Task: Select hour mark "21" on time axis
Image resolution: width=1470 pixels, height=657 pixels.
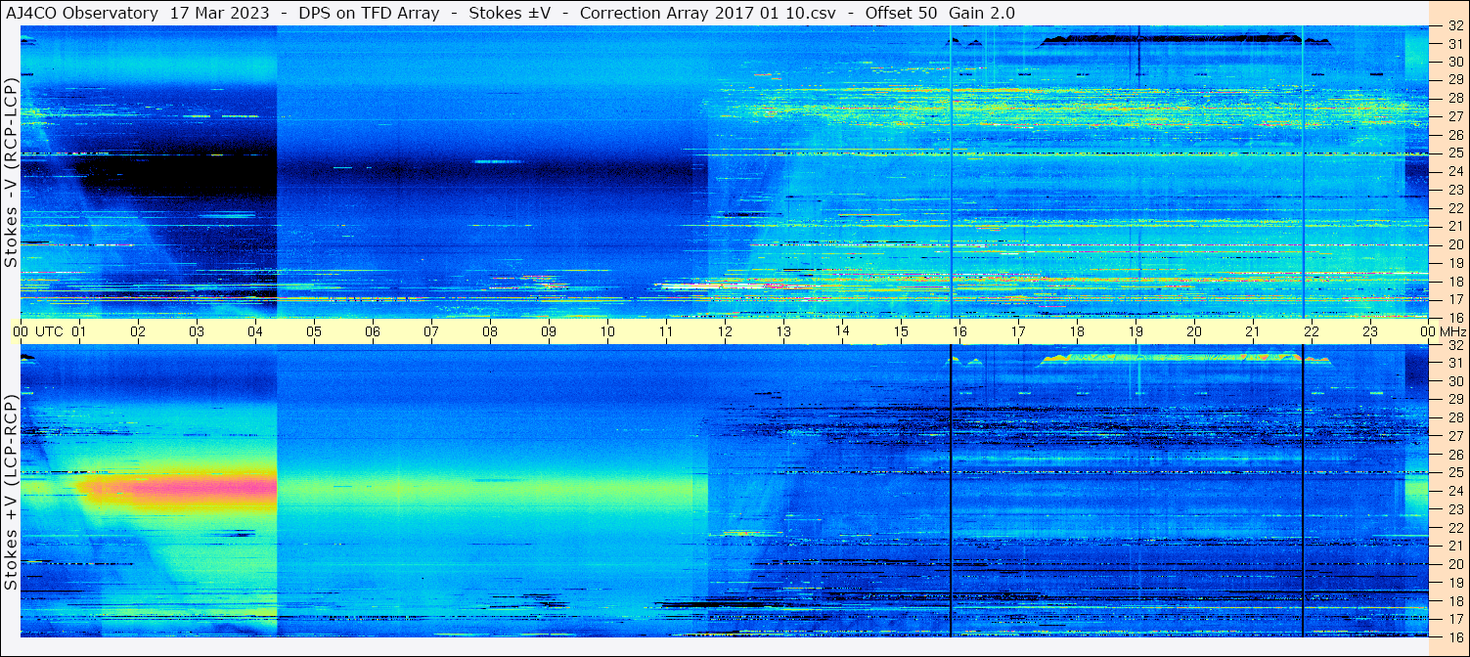Action: click(1253, 331)
